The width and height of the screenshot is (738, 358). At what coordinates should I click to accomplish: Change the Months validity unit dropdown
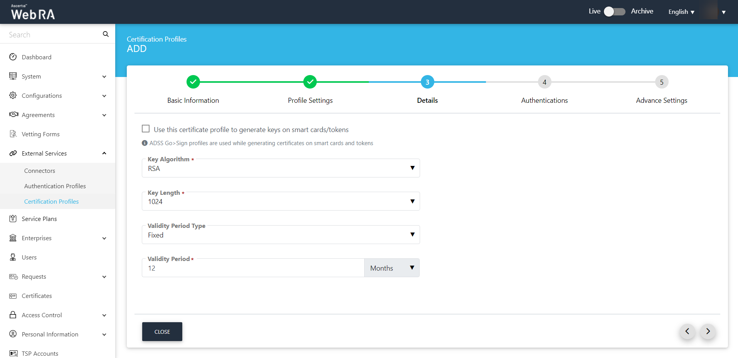392,268
